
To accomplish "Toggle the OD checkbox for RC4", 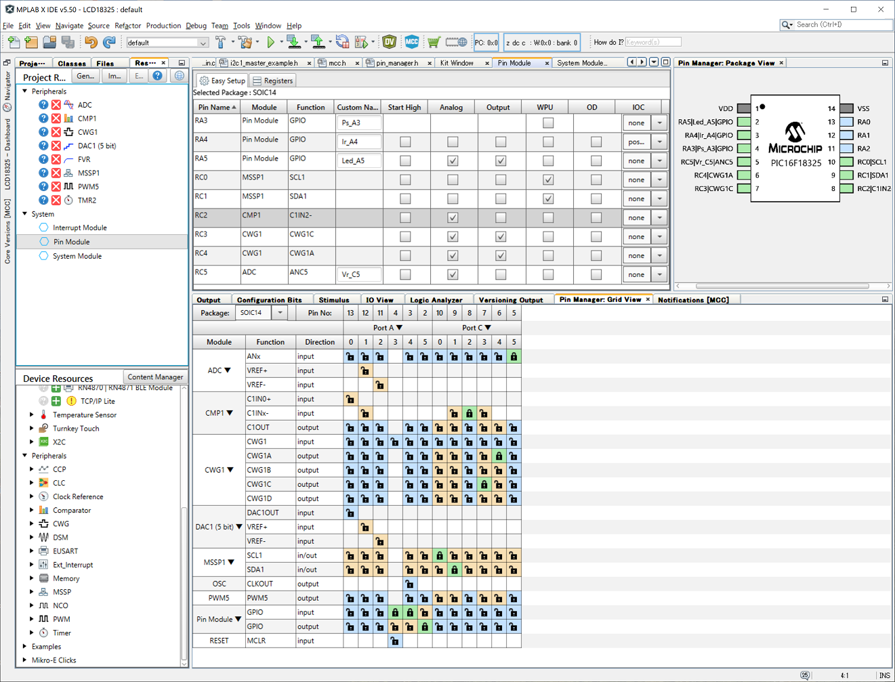I will 596,256.
